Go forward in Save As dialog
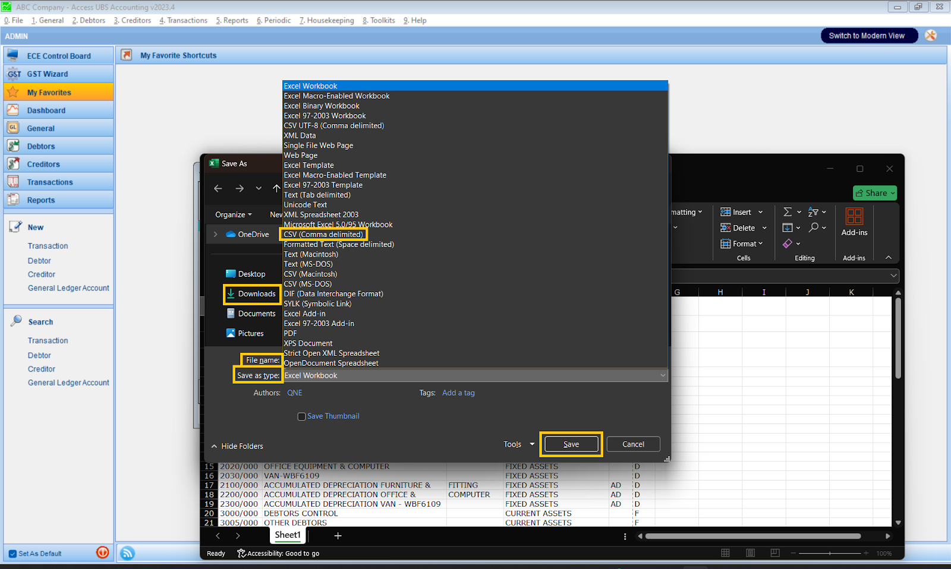 tap(240, 188)
